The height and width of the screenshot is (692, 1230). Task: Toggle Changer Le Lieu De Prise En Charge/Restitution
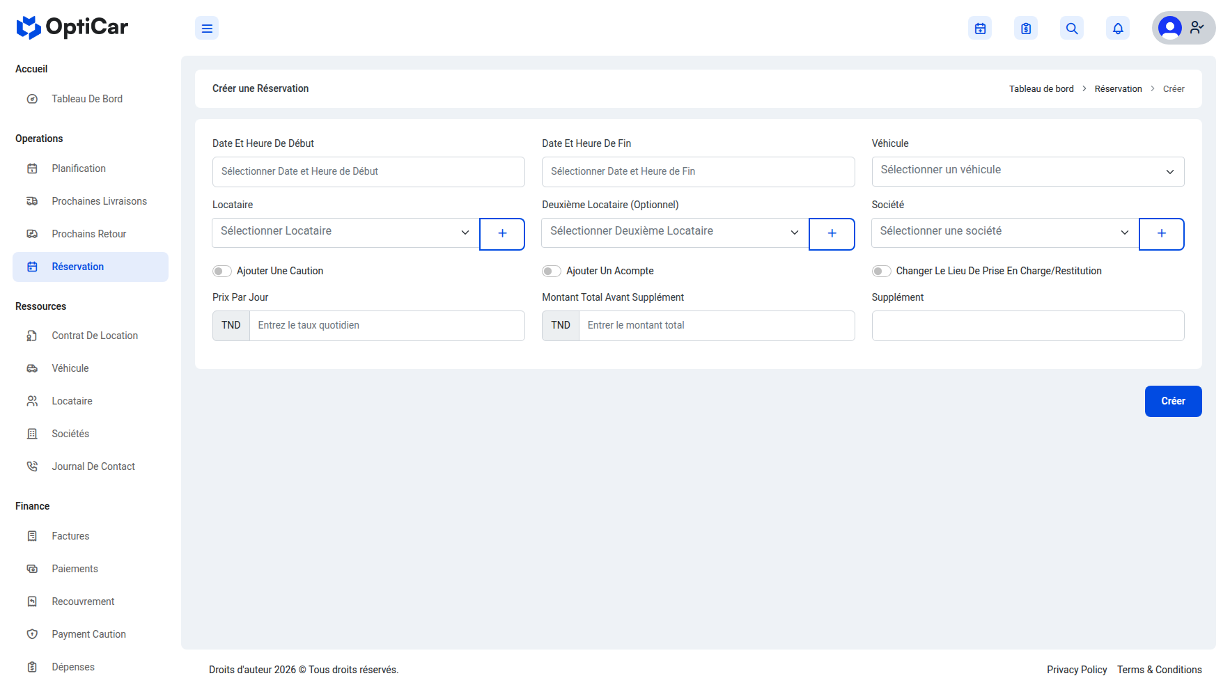click(x=882, y=272)
